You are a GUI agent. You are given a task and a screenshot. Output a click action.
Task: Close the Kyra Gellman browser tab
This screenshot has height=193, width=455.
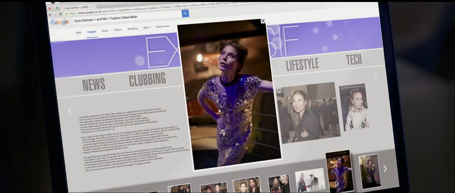pyautogui.click(x=93, y=7)
